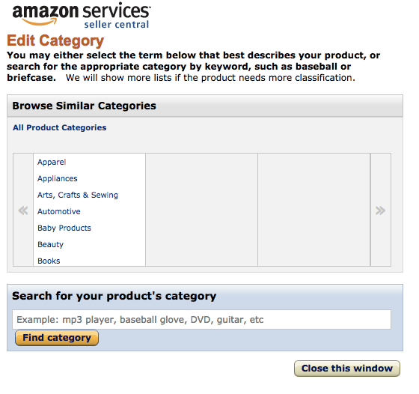
Task: Click the Close this window button
Action: 347,369
